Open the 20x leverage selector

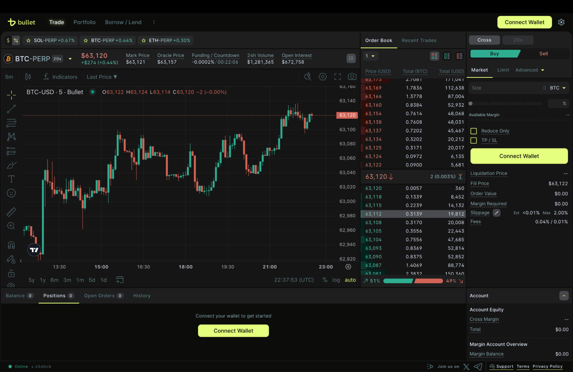(x=518, y=40)
